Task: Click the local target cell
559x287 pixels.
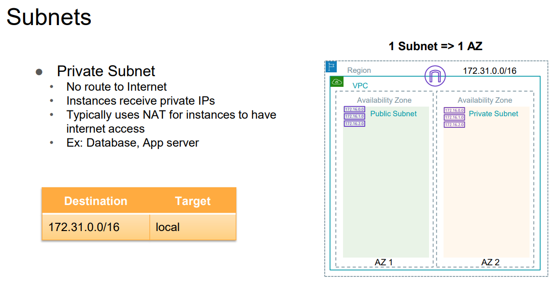Action: point(168,227)
